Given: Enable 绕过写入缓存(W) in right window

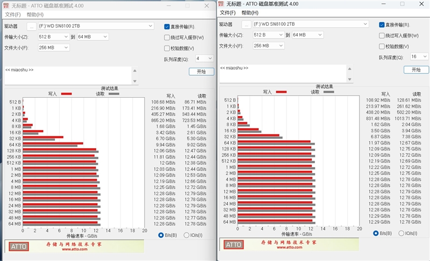Looking at the screenshot, I should click(382, 35).
